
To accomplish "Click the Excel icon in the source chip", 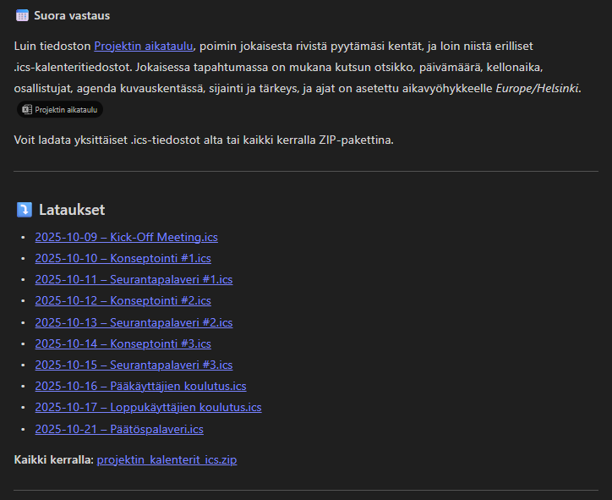I will 26,109.
